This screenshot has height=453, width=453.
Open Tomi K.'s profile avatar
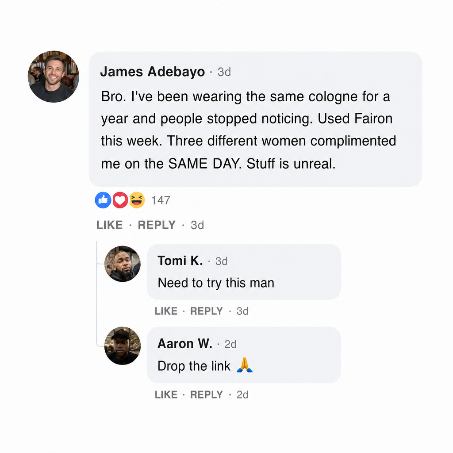123,264
